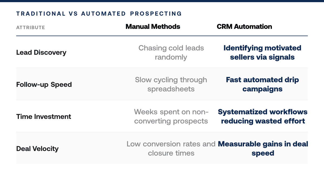
Task: Click 'Slow cycling through spreadsheets' cell
Action: coord(171,84)
